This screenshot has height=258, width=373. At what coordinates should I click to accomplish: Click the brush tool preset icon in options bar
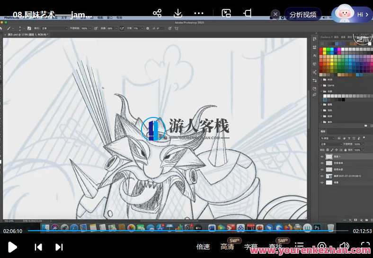[x=9, y=28]
